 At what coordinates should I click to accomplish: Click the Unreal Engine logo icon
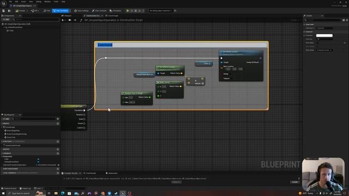pyautogui.click(x=4, y=3)
